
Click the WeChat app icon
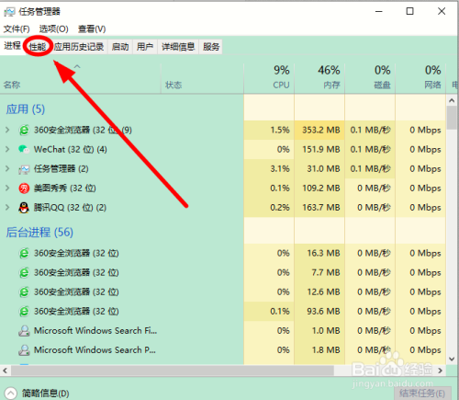pyautogui.click(x=24, y=149)
